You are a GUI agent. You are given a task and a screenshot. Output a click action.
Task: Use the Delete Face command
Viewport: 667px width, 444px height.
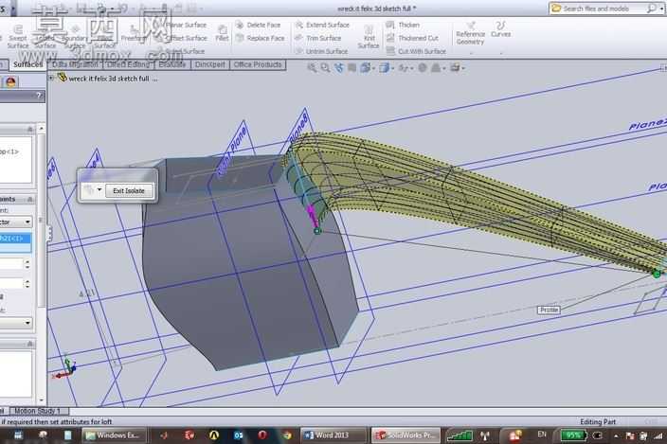258,25
